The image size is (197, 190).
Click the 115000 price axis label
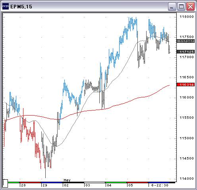187,138
